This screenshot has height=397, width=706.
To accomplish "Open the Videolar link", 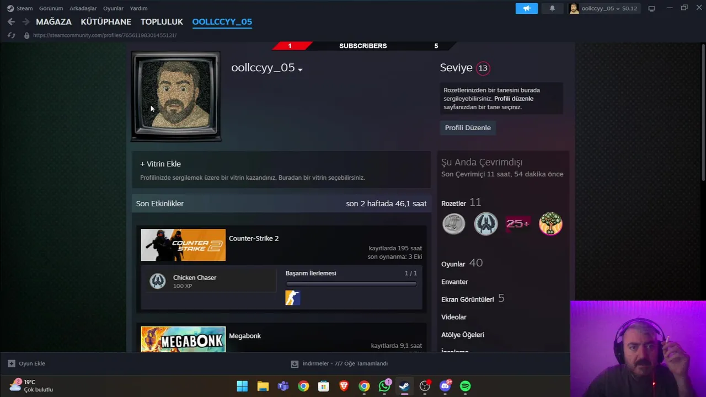I will point(453,317).
